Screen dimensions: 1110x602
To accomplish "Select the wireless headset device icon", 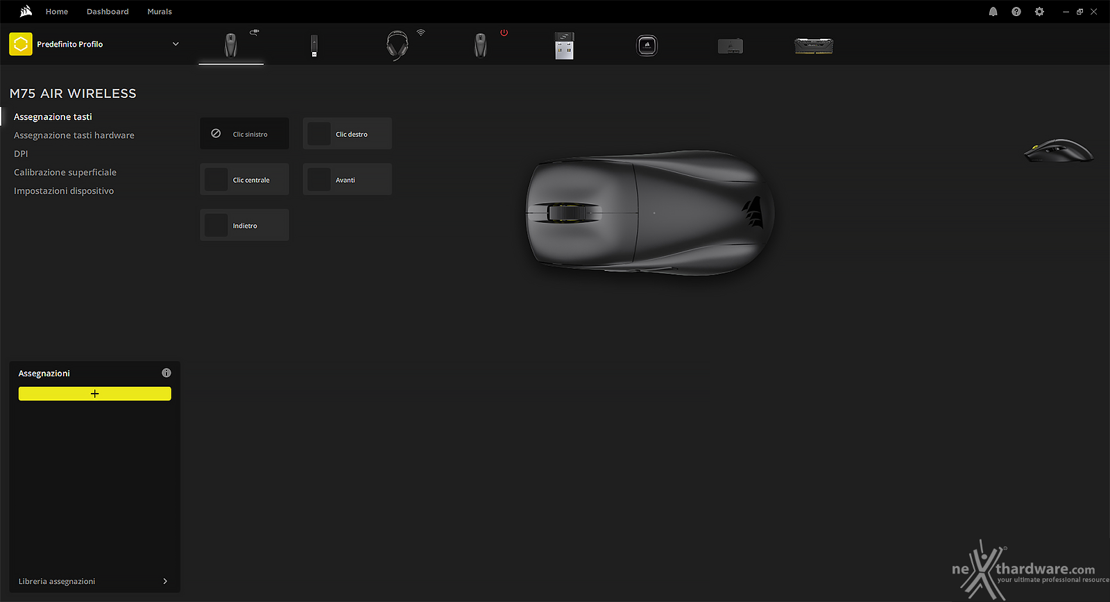I will (x=398, y=46).
